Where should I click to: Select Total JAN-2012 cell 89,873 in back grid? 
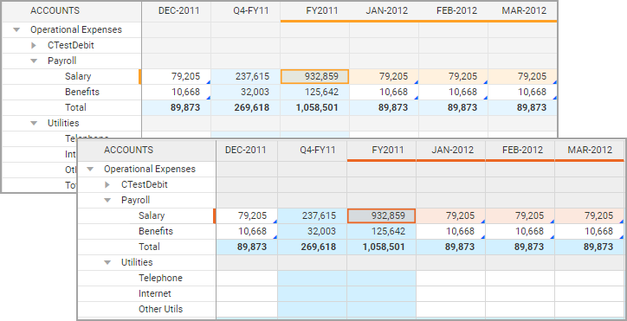tap(385, 107)
